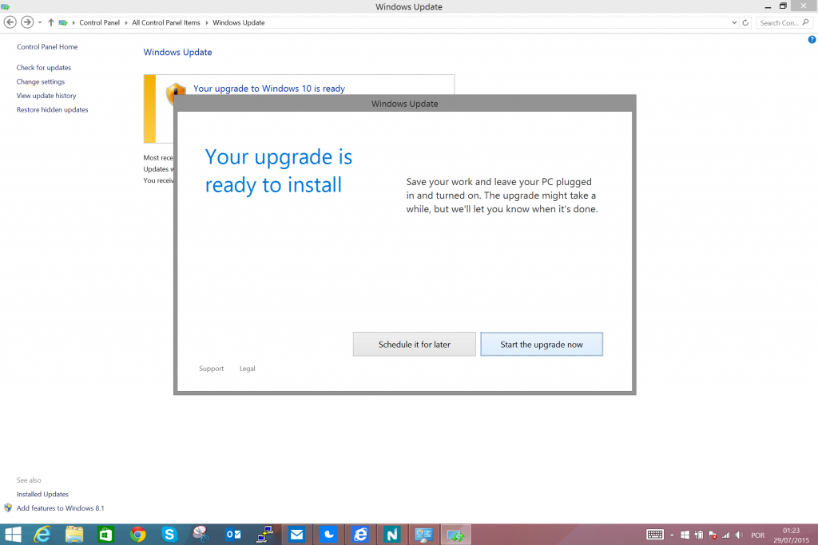Open File Explorer from taskbar
The width and height of the screenshot is (818, 545).
coord(74,535)
